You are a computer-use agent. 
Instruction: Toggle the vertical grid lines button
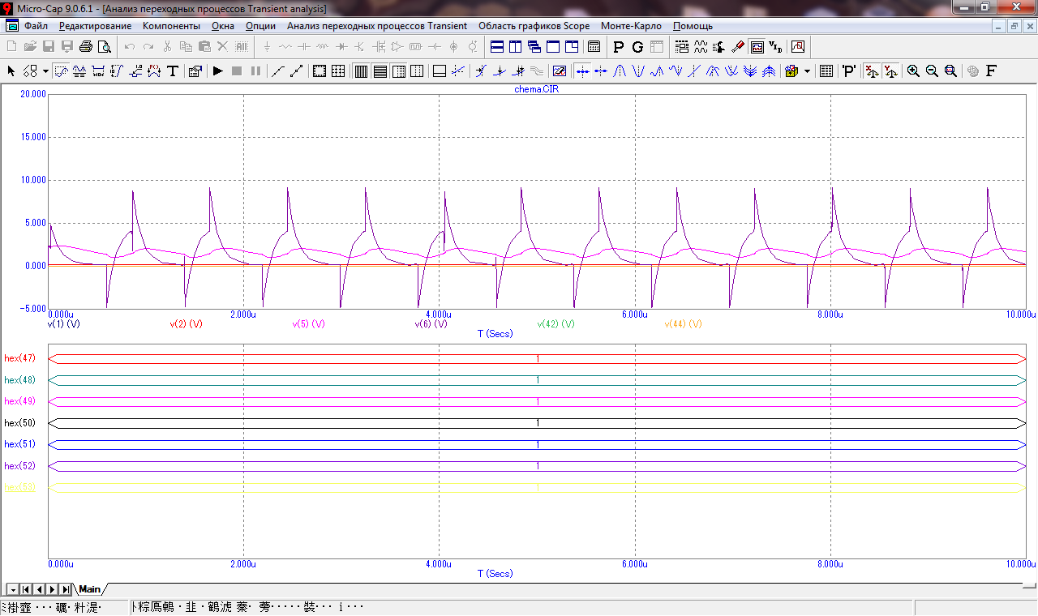pyautogui.click(x=361, y=71)
